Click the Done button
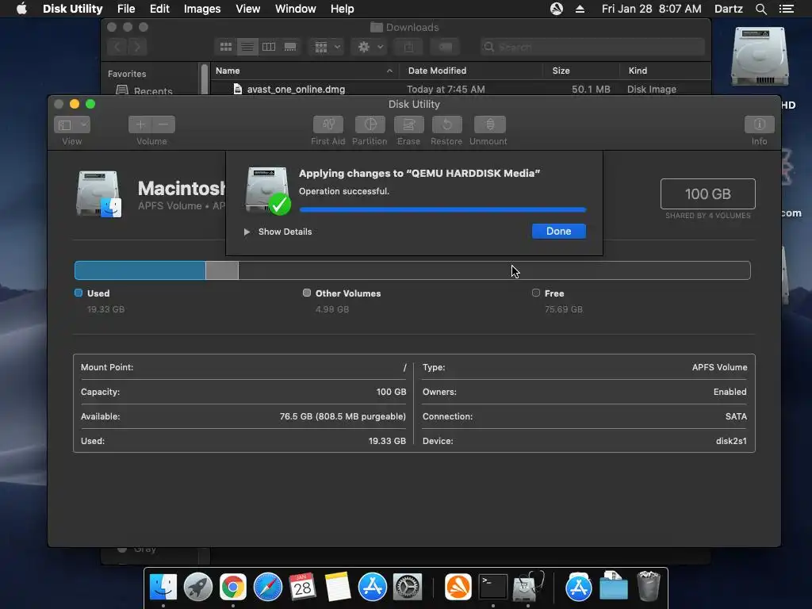The height and width of the screenshot is (609, 812). click(559, 231)
